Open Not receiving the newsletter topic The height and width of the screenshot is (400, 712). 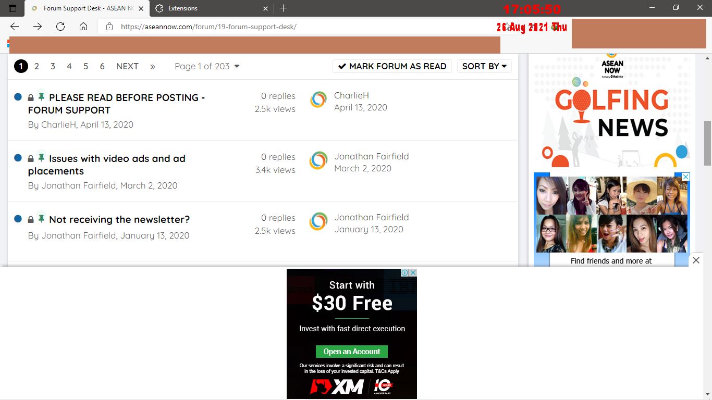(119, 219)
